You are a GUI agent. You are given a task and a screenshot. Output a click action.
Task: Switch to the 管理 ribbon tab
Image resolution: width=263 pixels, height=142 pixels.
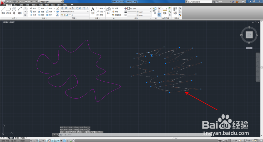47,5
